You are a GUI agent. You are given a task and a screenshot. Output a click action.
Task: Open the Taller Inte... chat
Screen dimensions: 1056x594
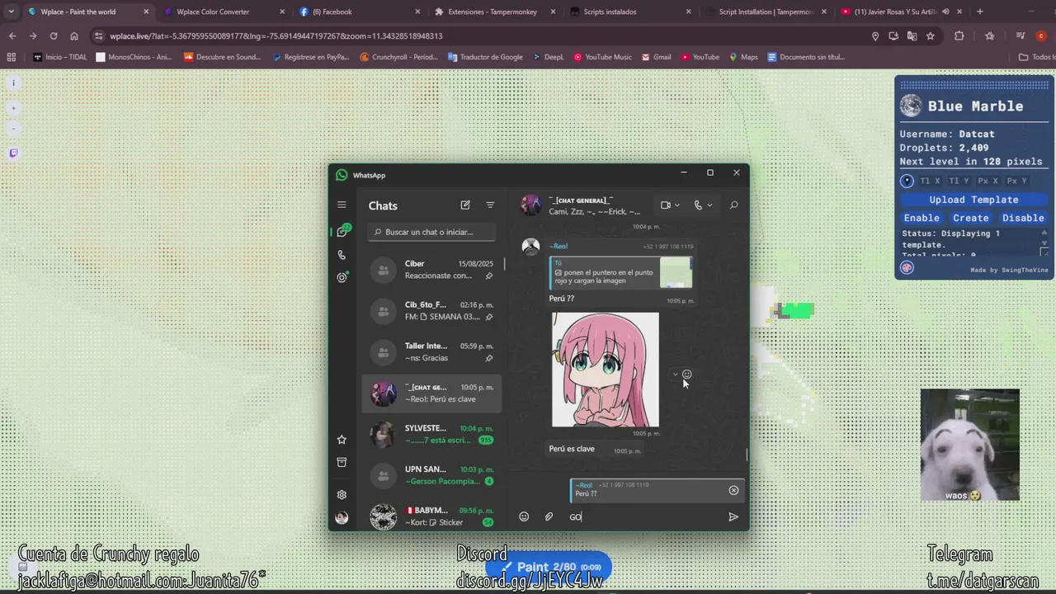point(431,352)
